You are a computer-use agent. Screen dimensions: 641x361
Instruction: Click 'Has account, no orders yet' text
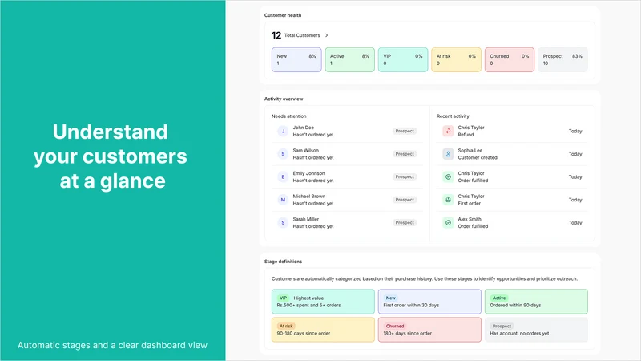coord(519,334)
